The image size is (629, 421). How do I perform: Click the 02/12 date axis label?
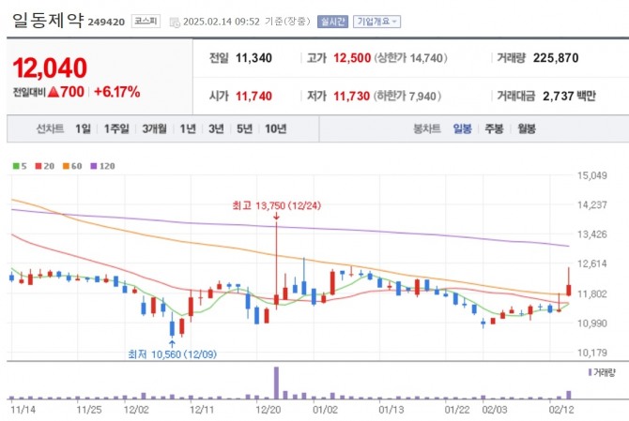(x=561, y=410)
